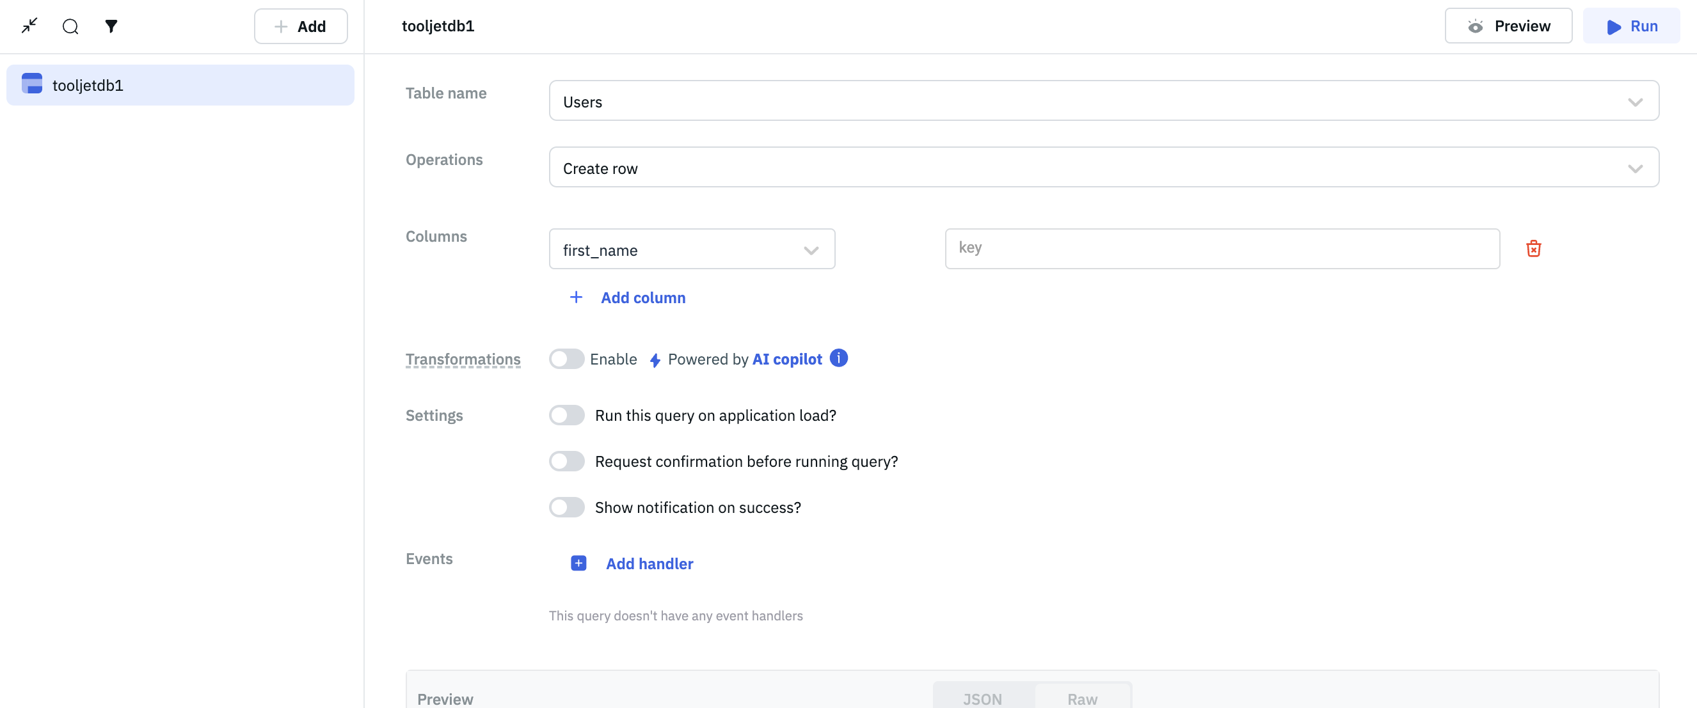Open the first_name column dropdown
Viewport: 1697px width, 708px height.
[x=691, y=249]
